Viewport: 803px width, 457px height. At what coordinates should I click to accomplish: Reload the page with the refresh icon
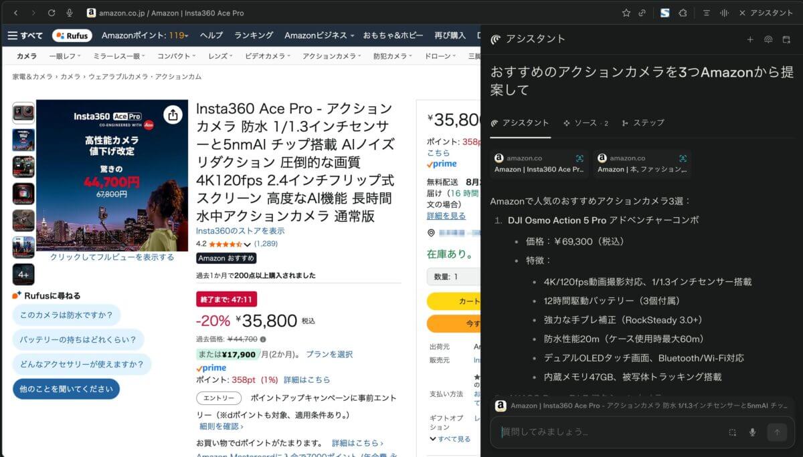coord(52,13)
